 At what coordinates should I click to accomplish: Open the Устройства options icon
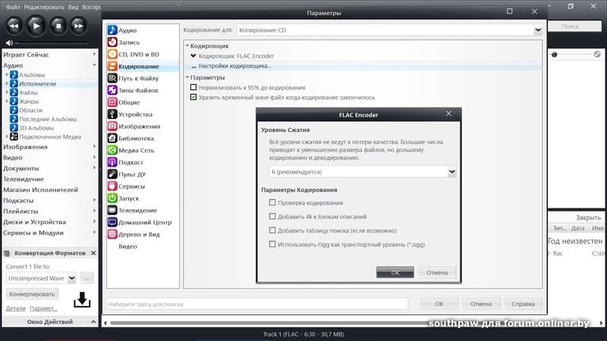112,114
